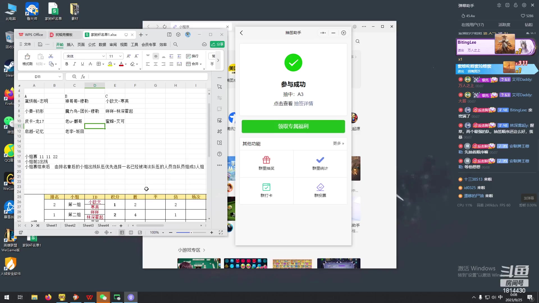
Task: Open the 群投票 voting icon
Action: click(x=320, y=187)
